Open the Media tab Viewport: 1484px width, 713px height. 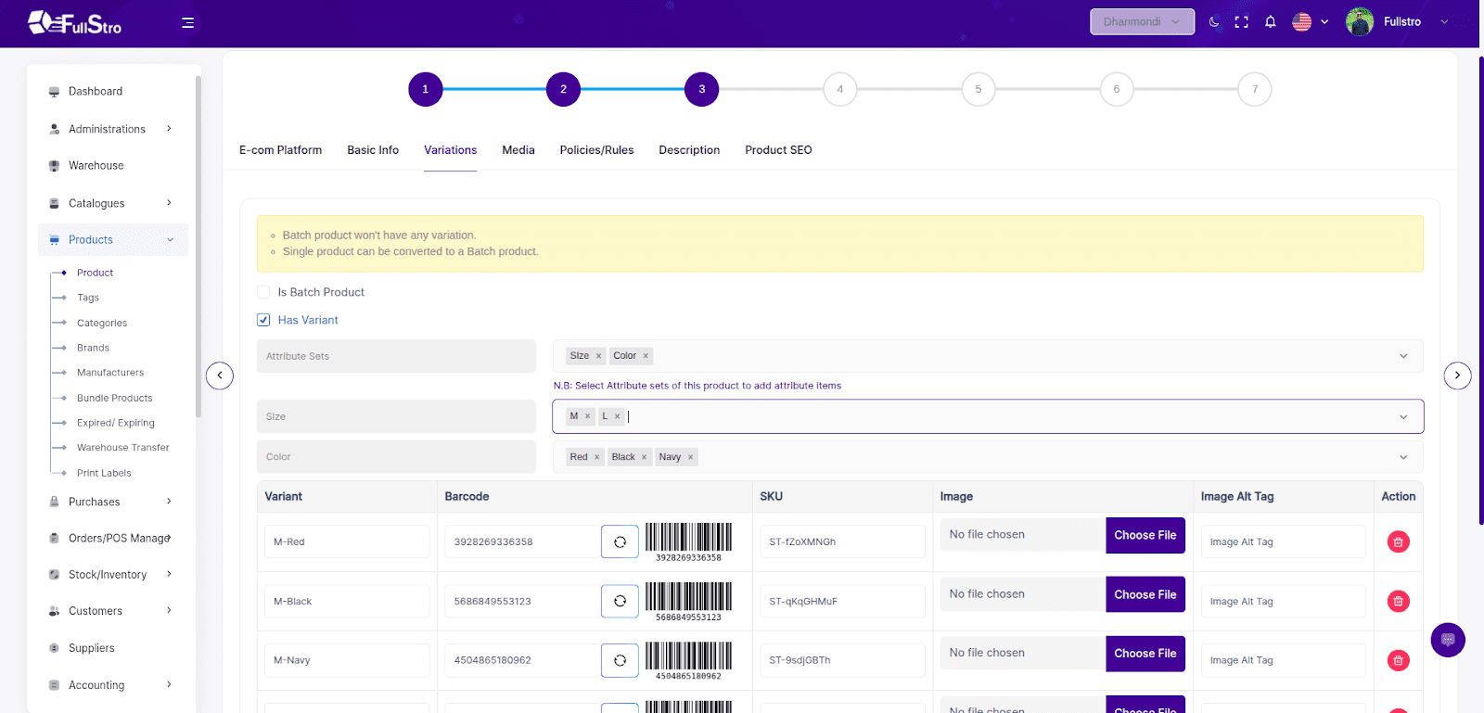click(x=518, y=150)
